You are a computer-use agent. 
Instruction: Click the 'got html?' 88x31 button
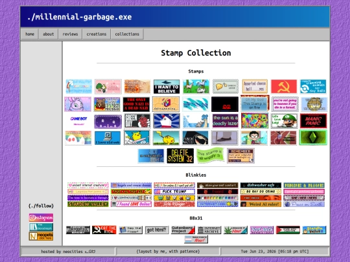tap(157, 230)
